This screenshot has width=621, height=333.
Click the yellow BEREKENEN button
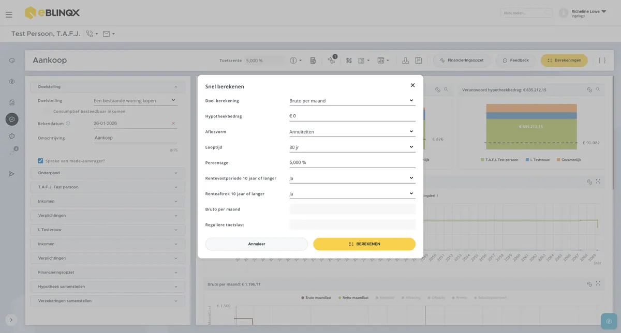(364, 244)
